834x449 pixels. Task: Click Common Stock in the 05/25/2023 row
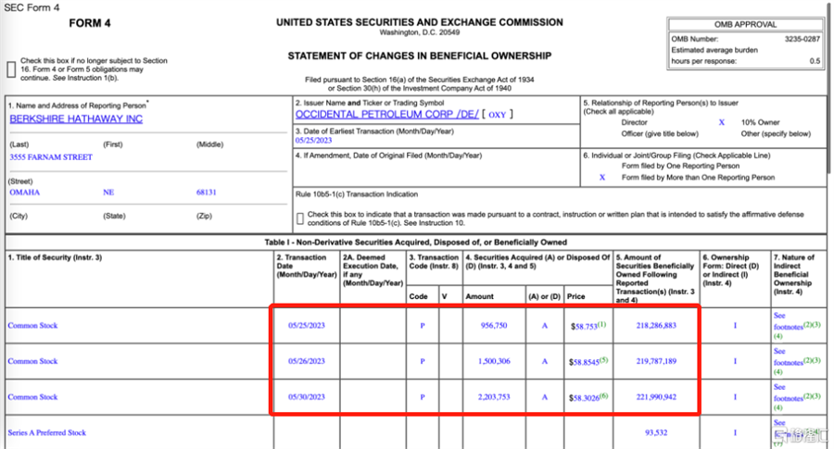pos(32,325)
